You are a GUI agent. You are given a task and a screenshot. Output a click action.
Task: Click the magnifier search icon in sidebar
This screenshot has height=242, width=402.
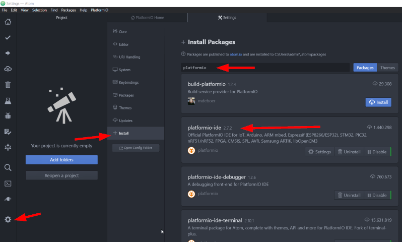tap(8, 167)
